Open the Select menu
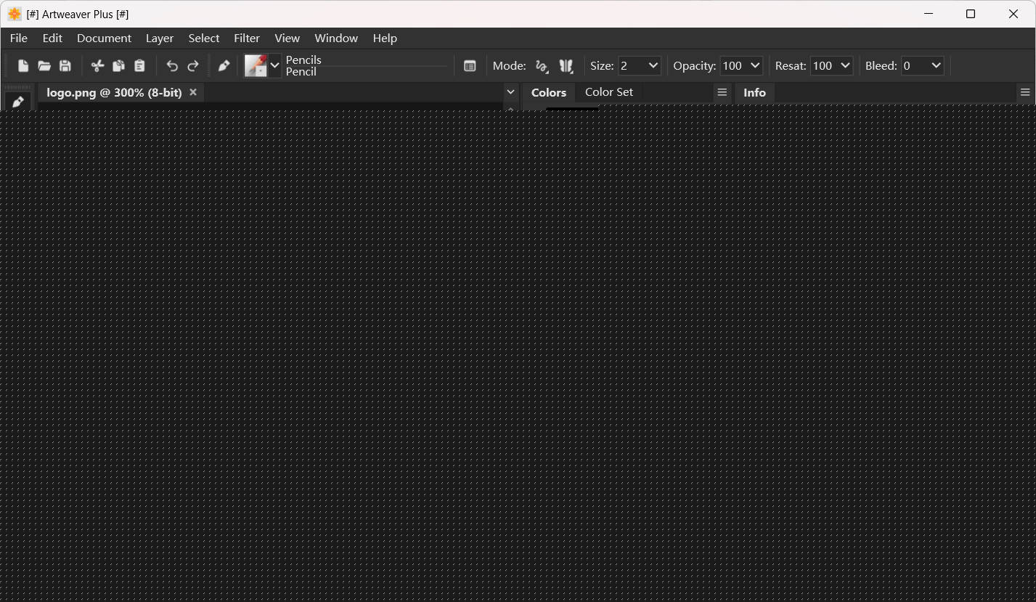This screenshot has width=1036, height=602. tap(204, 38)
